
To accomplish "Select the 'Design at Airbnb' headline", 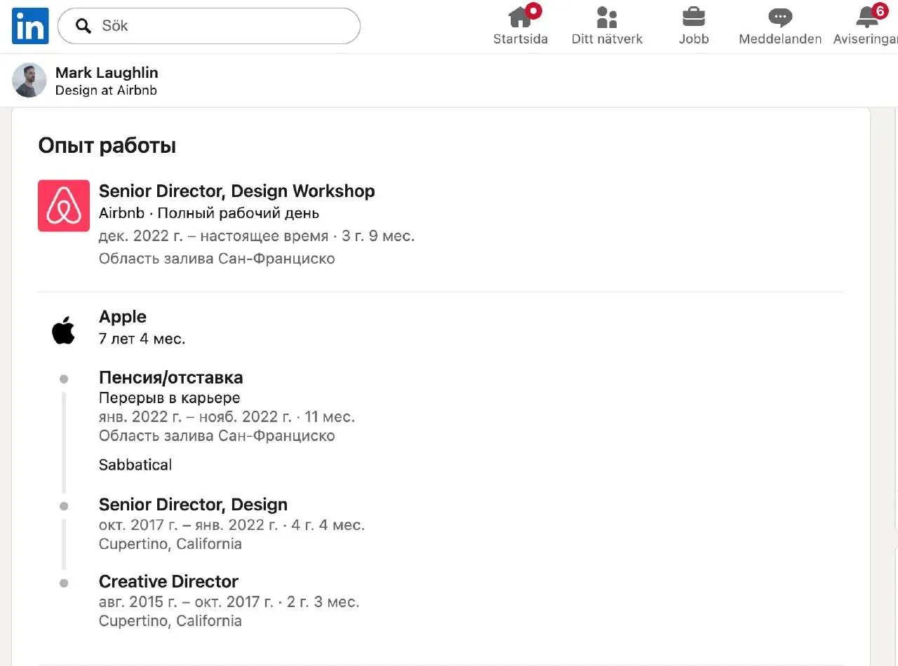I will click(x=106, y=90).
